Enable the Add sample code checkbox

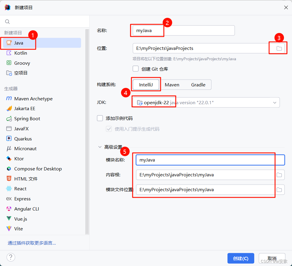pos(100,118)
